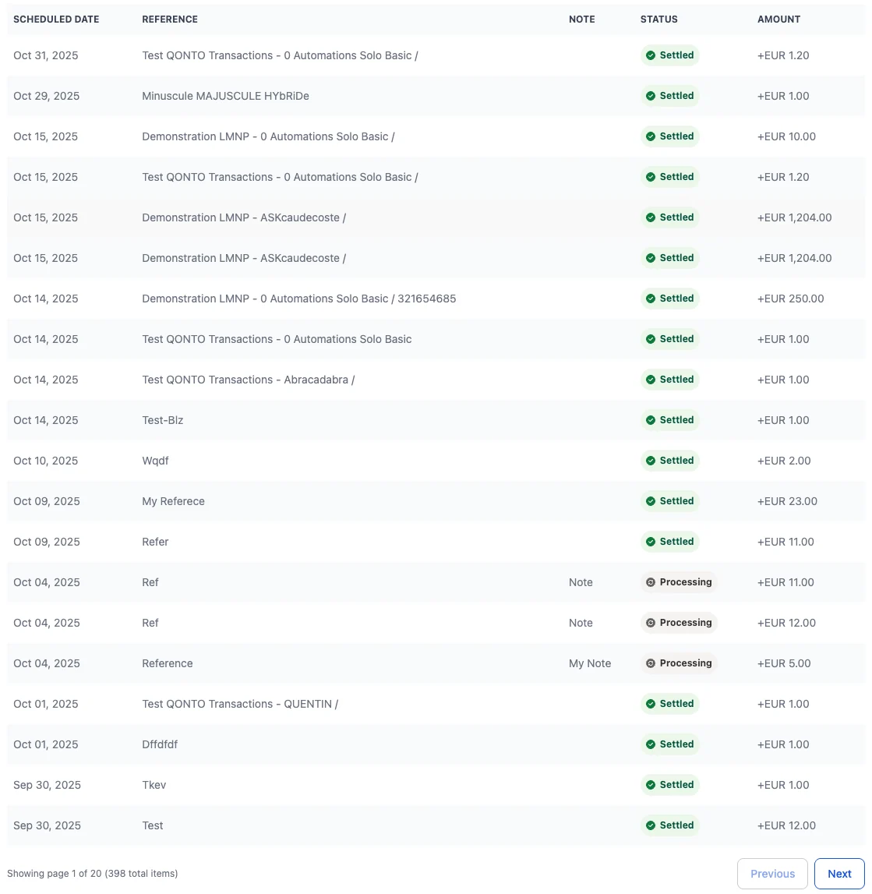Click Settled badge for +EUR 250.00 row
The image size is (872, 894).
(x=669, y=299)
